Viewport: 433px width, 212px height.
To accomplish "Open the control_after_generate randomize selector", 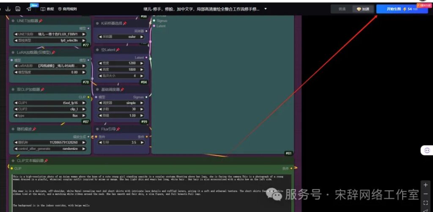I will pyautogui.click(x=50, y=149).
